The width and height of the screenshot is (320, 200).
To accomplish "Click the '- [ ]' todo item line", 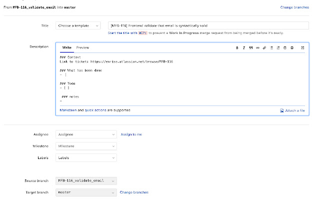I will point(64,88).
